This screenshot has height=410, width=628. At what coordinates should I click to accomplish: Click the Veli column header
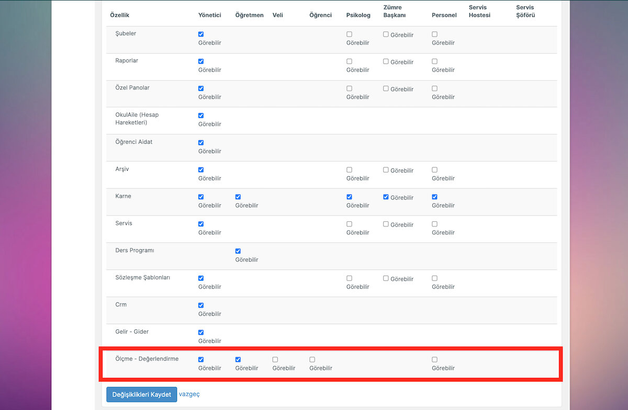[278, 15]
